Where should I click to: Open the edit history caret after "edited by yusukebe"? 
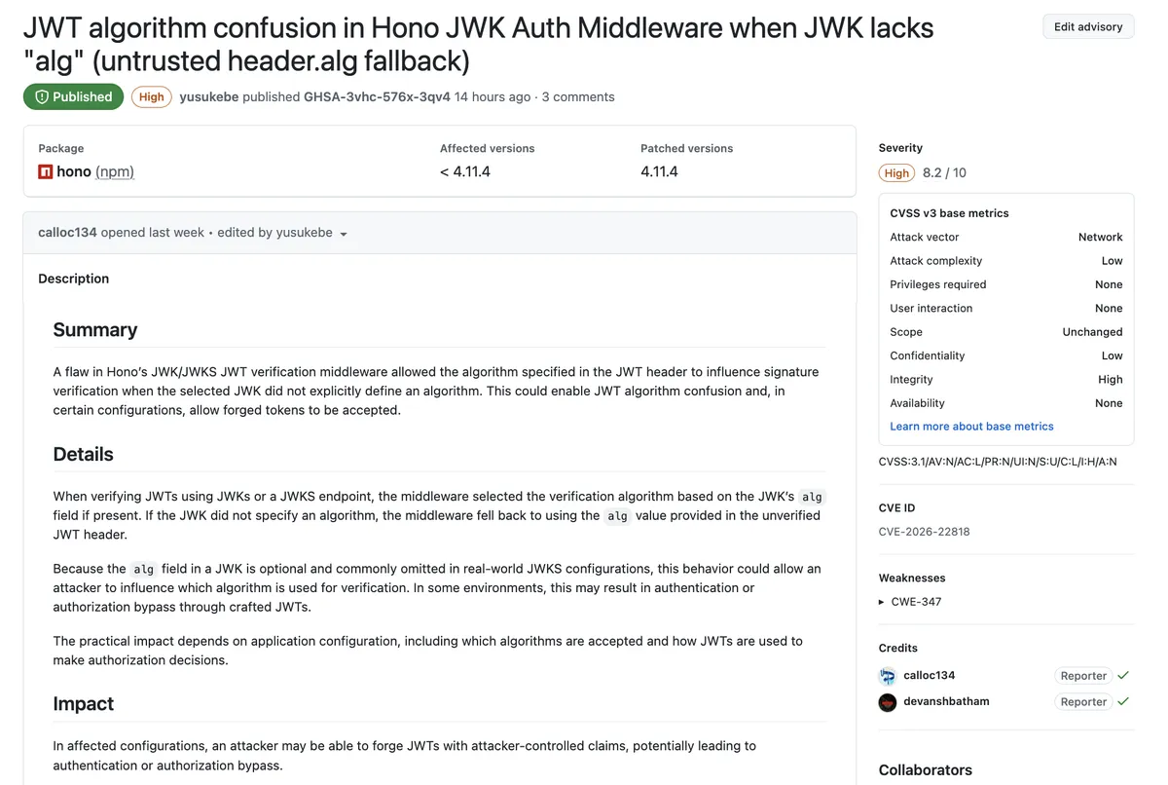coord(344,234)
